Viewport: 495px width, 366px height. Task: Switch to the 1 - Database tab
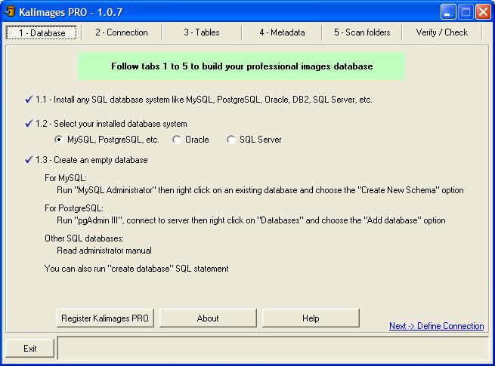click(42, 32)
